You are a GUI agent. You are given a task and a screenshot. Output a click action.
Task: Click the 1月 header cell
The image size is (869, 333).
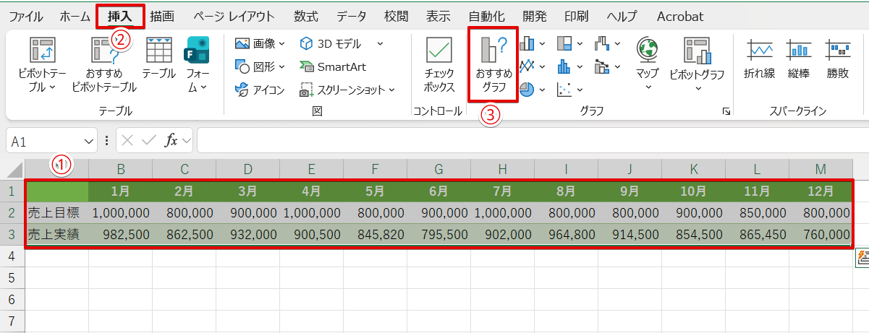120,191
